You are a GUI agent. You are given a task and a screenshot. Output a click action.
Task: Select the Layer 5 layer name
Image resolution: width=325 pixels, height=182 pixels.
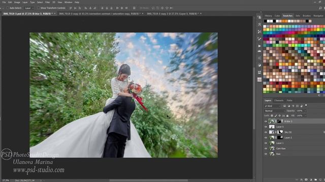tap(280, 127)
